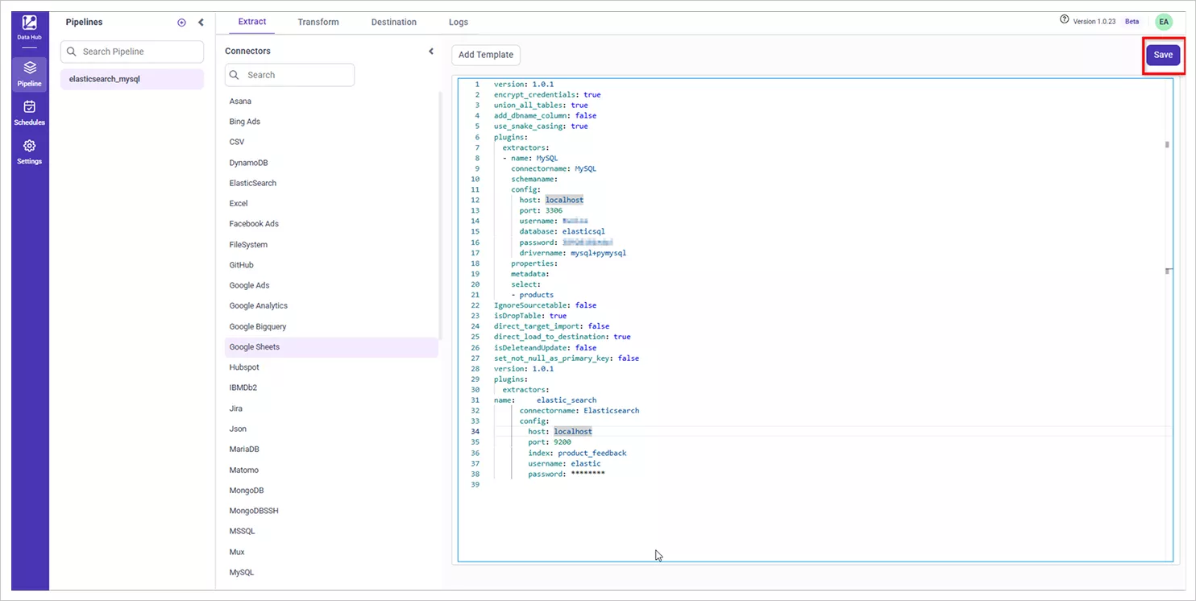This screenshot has height=601, width=1196.
Task: Save the pipeline configuration
Action: click(1163, 55)
